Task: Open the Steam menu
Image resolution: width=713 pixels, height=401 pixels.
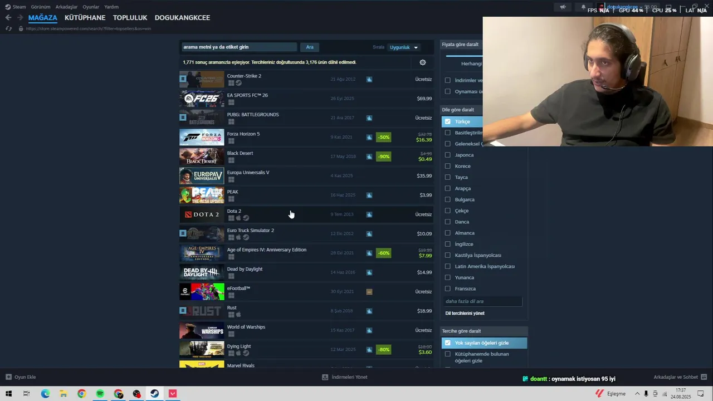Action: pyautogui.click(x=16, y=7)
